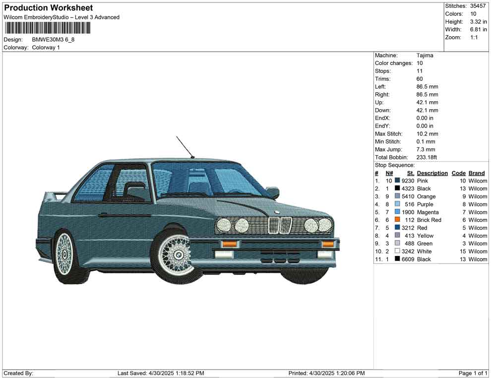
Task: Select the Code column header
Action: tap(458, 173)
